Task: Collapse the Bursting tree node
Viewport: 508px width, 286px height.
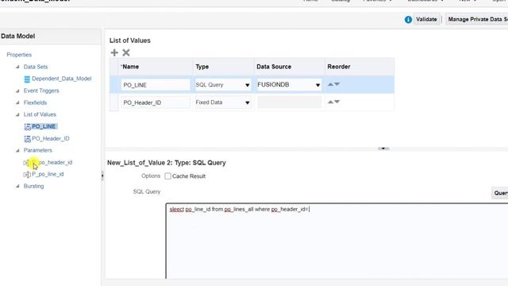Action: pyautogui.click(x=17, y=186)
